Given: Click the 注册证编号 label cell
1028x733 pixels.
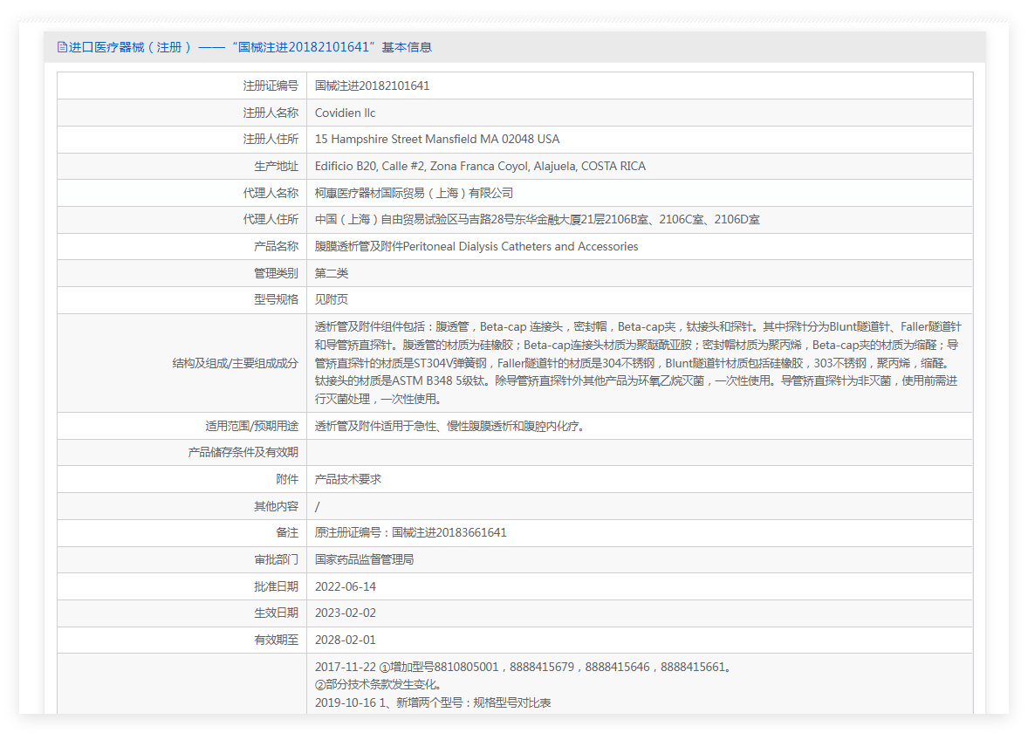Looking at the screenshot, I should point(182,86).
